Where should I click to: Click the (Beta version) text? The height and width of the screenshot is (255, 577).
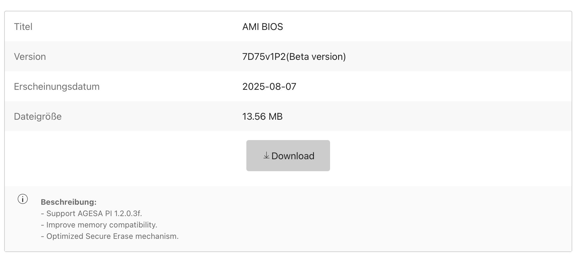coord(316,57)
